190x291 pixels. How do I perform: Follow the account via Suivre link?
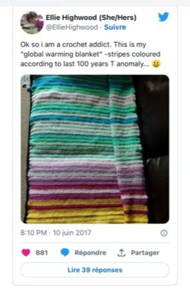click(115, 27)
